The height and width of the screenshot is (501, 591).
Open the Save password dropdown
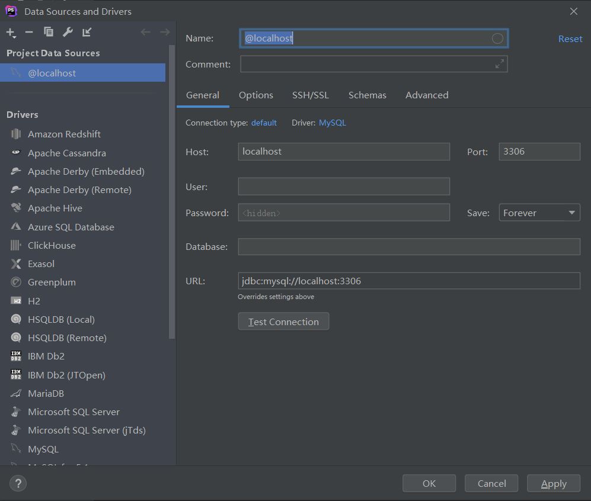tap(539, 212)
